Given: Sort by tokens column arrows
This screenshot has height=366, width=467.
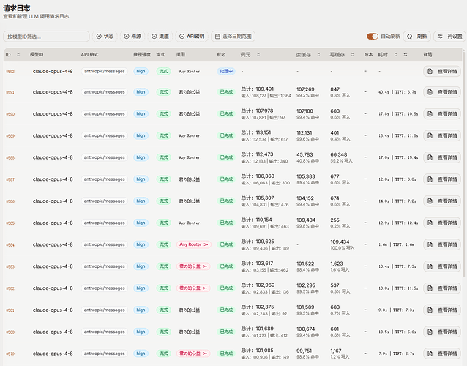Looking at the screenshot, I should click(258, 54).
